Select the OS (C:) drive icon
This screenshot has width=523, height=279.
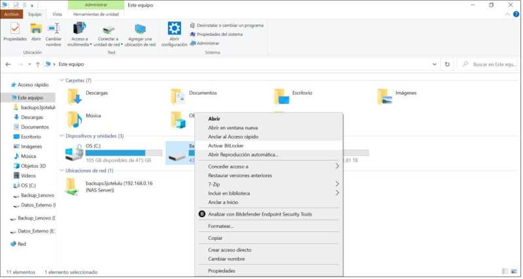point(74,153)
